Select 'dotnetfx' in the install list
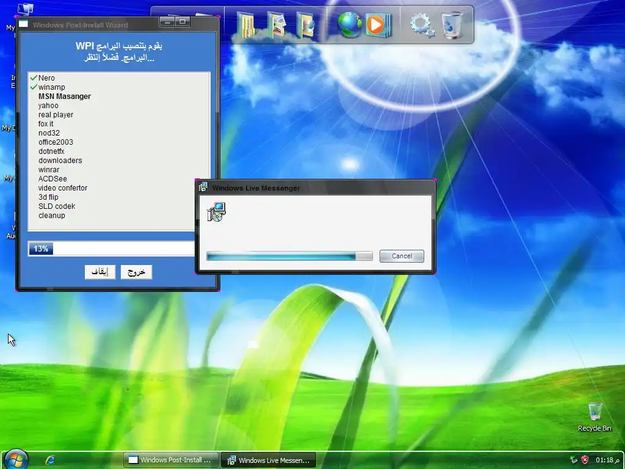 pos(51,151)
